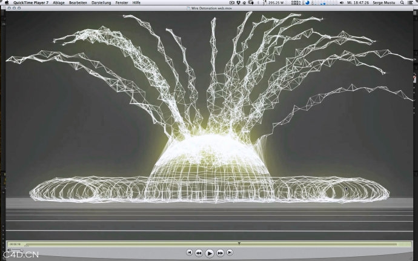
Task: Jump to the end of the movie
Action: tap(230, 252)
